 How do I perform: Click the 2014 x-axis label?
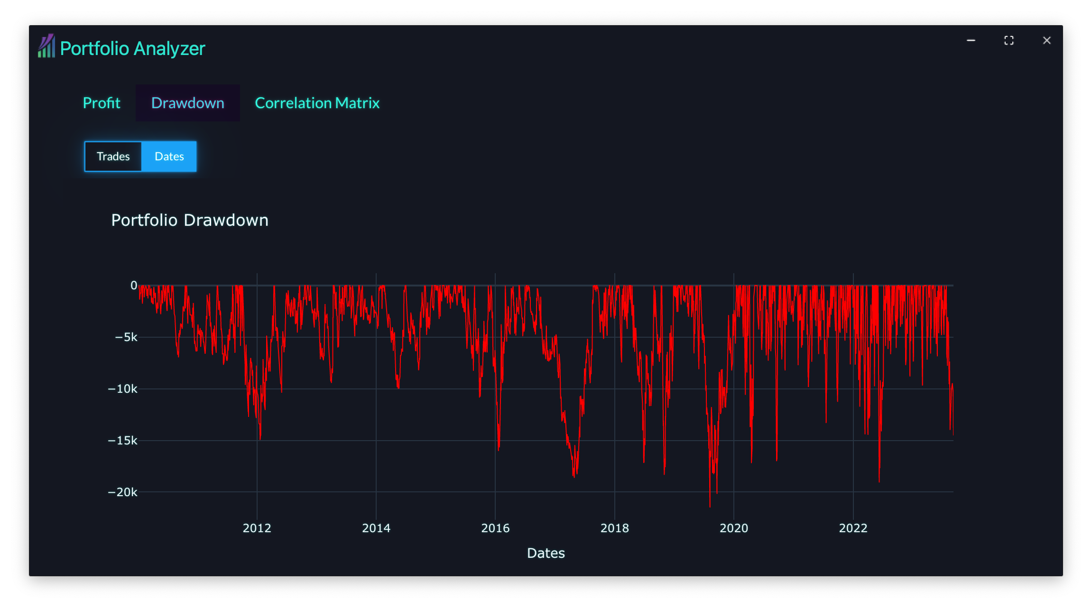click(376, 528)
